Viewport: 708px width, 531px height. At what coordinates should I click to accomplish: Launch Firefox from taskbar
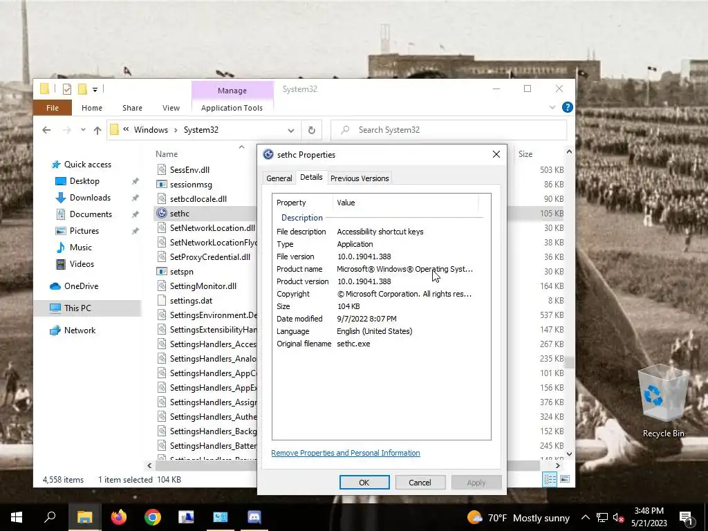[119, 517]
